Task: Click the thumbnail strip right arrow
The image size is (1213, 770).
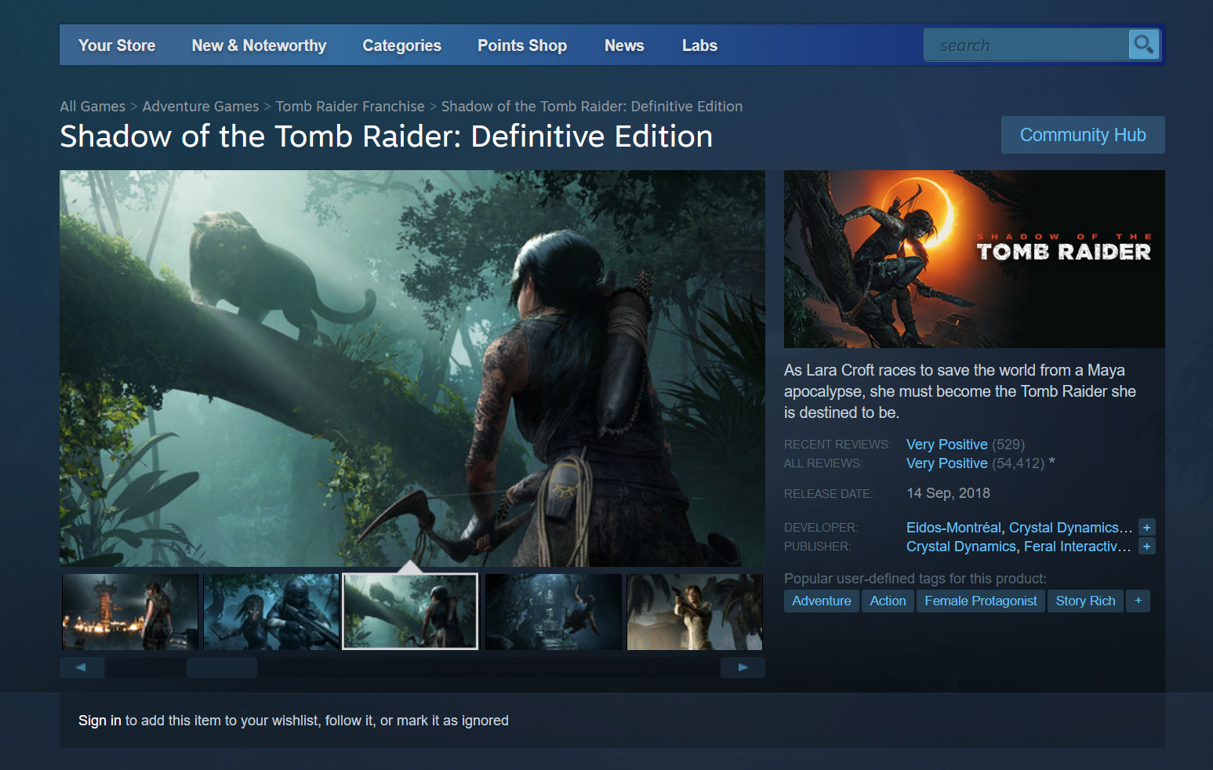Action: click(743, 667)
